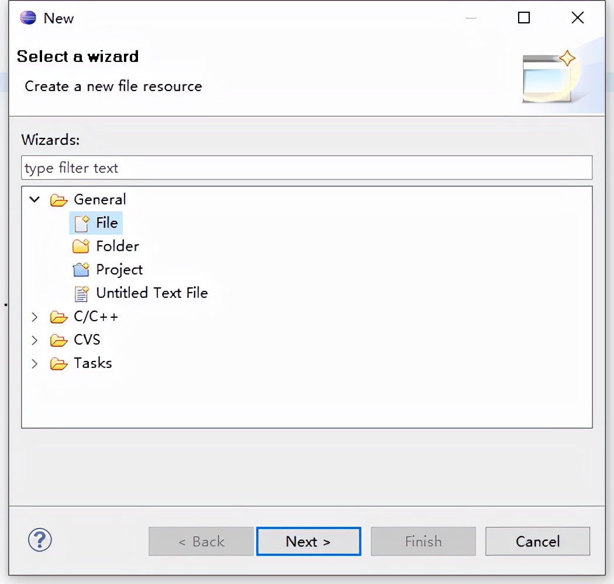The height and width of the screenshot is (584, 614).
Task: Select the Folder tree entry label
Action: click(x=118, y=246)
